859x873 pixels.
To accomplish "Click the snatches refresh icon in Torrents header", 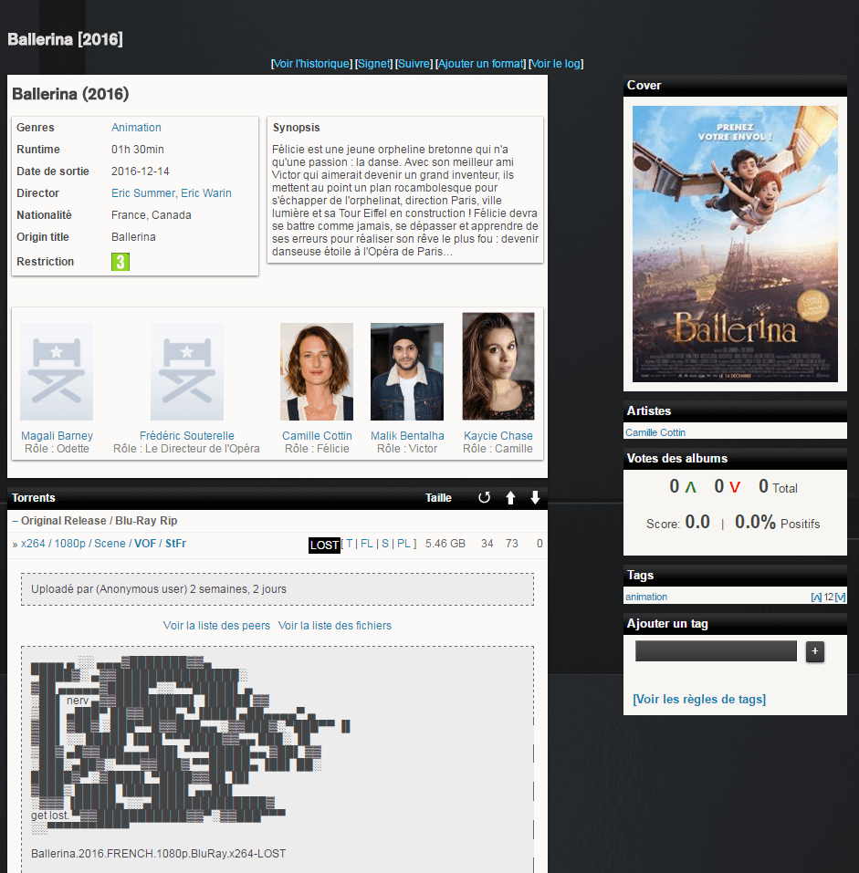I will (484, 497).
